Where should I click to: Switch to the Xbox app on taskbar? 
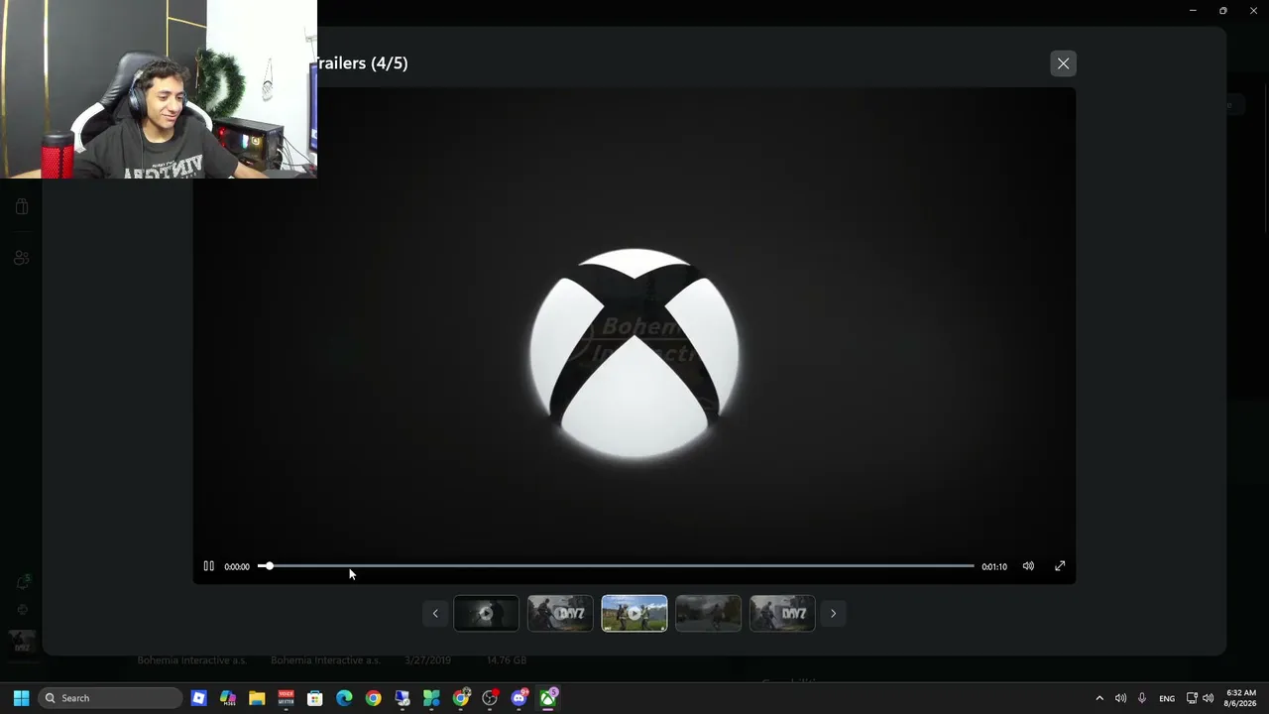[x=548, y=698]
